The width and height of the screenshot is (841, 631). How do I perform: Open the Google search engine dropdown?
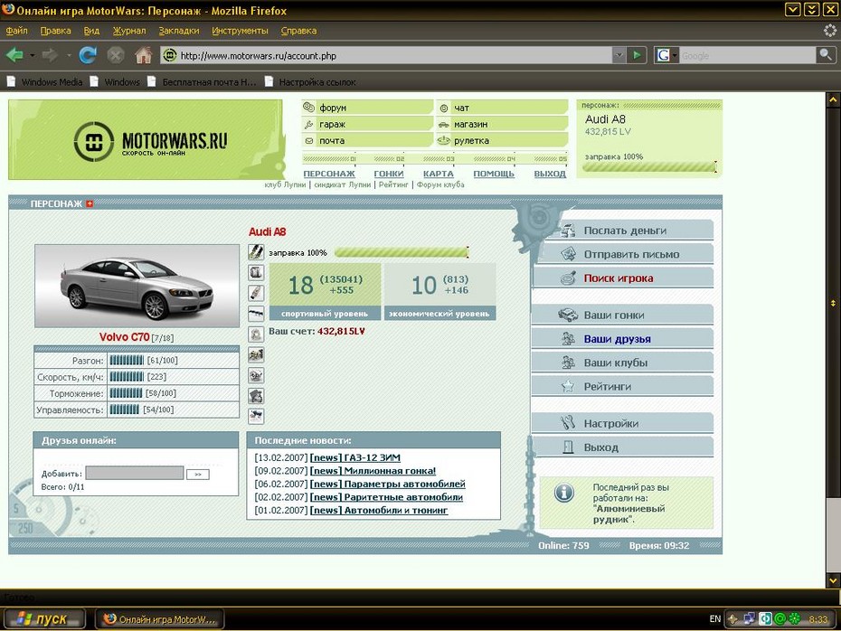coord(666,54)
